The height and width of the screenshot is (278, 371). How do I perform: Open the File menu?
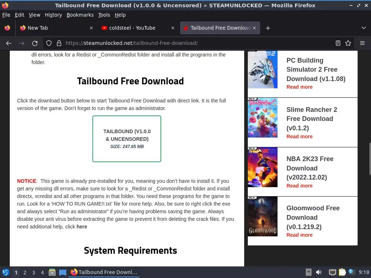[6, 15]
